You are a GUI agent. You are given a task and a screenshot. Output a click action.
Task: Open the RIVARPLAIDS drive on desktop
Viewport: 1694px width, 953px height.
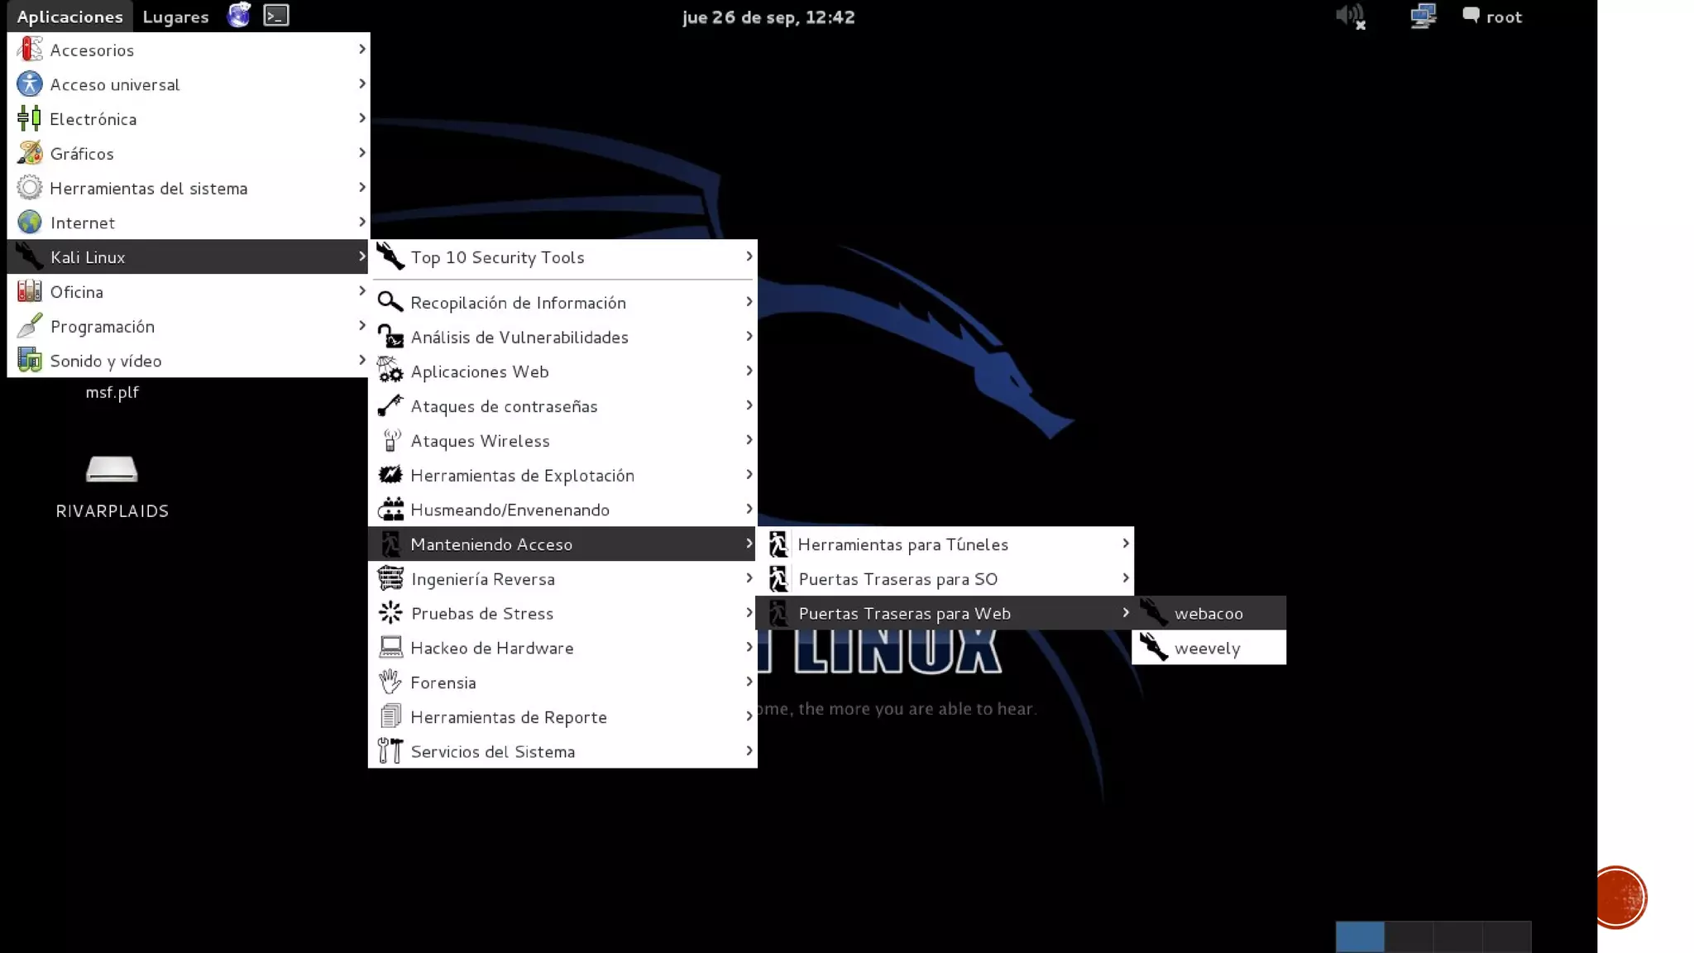[112, 470]
